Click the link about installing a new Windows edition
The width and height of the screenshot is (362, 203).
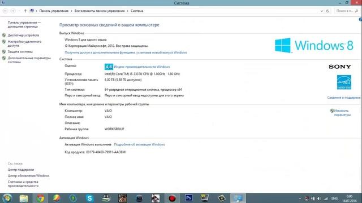click(x=126, y=52)
